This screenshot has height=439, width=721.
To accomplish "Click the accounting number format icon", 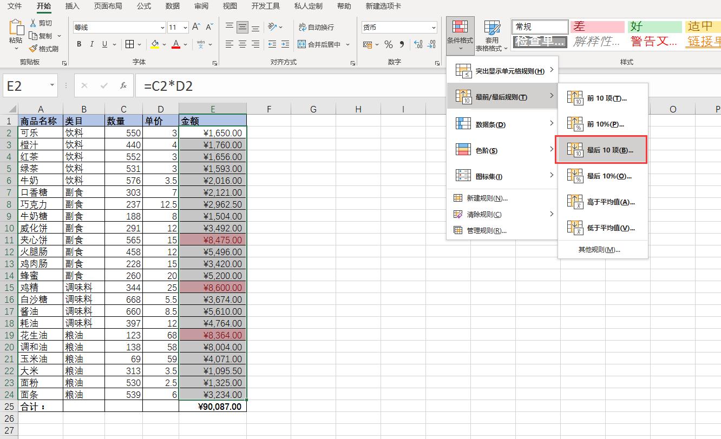I will [x=368, y=44].
